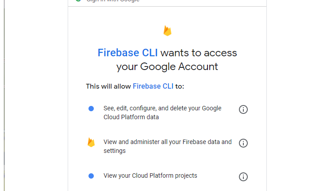Click the 'This will allow' label text
This screenshot has height=191, width=323.
[108, 86]
